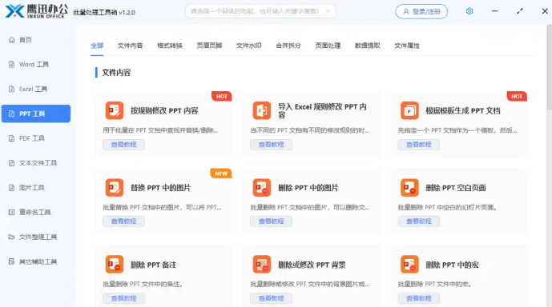Click 查看教程 under 根据模板生成 PPT 文档
The height and width of the screenshot is (307, 552).
click(x=418, y=145)
